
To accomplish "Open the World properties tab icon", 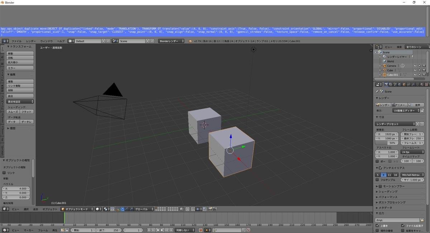I will [399, 84].
